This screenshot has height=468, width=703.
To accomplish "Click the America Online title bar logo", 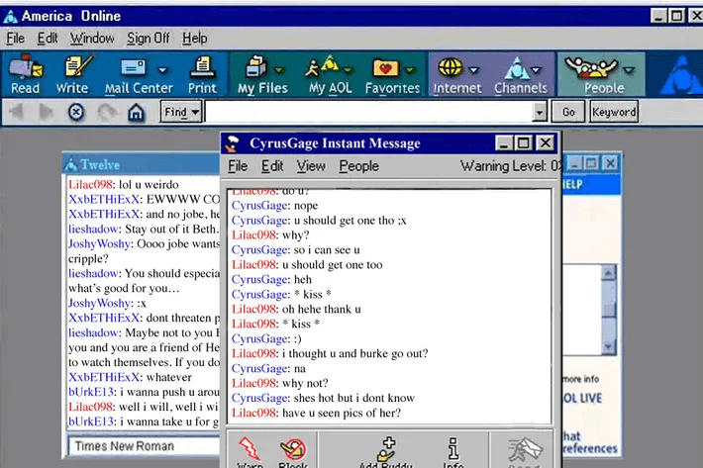I will [x=11, y=17].
